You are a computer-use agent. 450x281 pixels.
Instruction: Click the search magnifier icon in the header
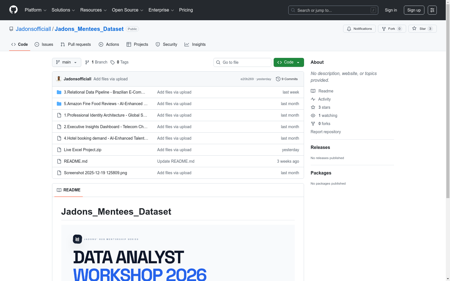point(293,10)
